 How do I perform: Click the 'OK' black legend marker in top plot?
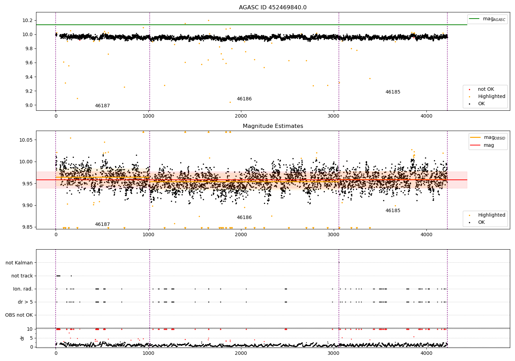[469, 104]
